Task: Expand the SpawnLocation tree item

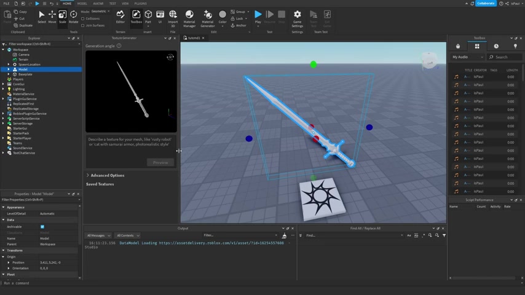Action: pos(9,65)
